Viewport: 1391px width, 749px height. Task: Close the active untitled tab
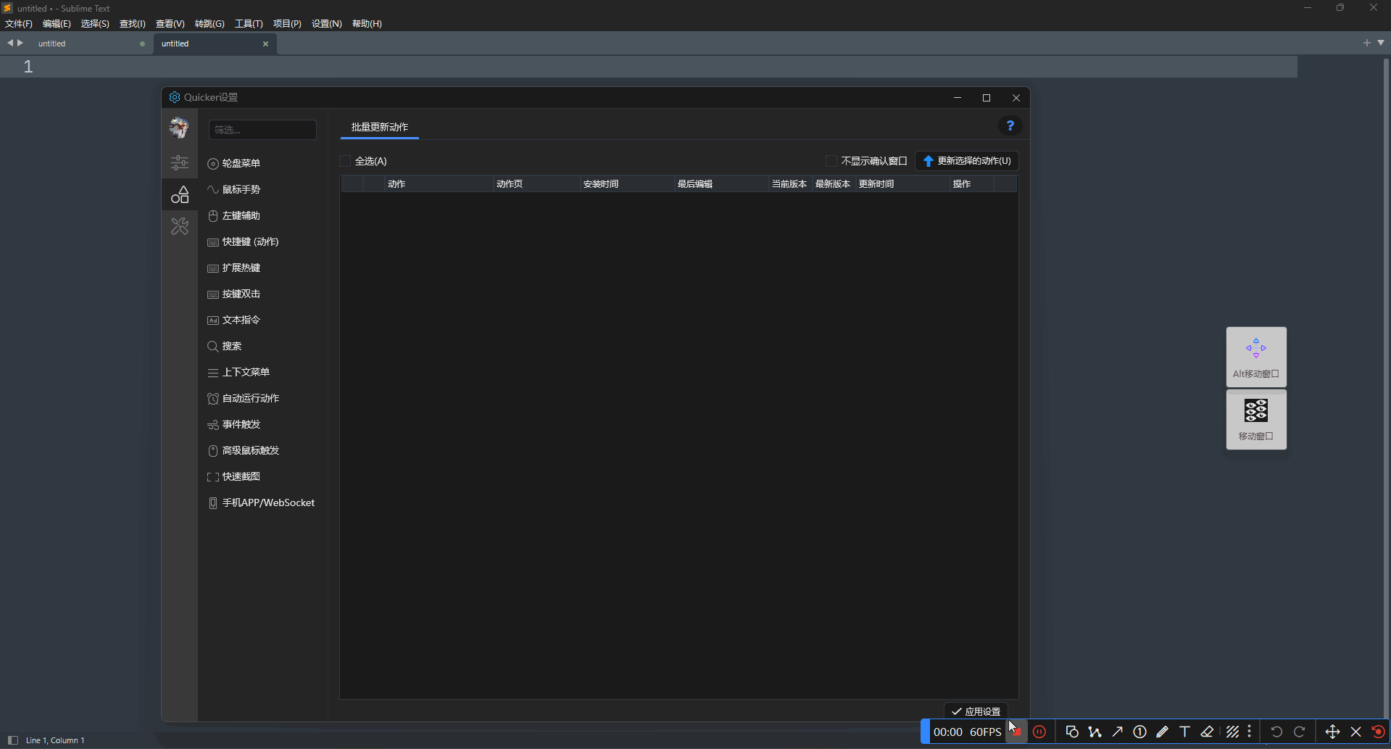click(x=265, y=44)
